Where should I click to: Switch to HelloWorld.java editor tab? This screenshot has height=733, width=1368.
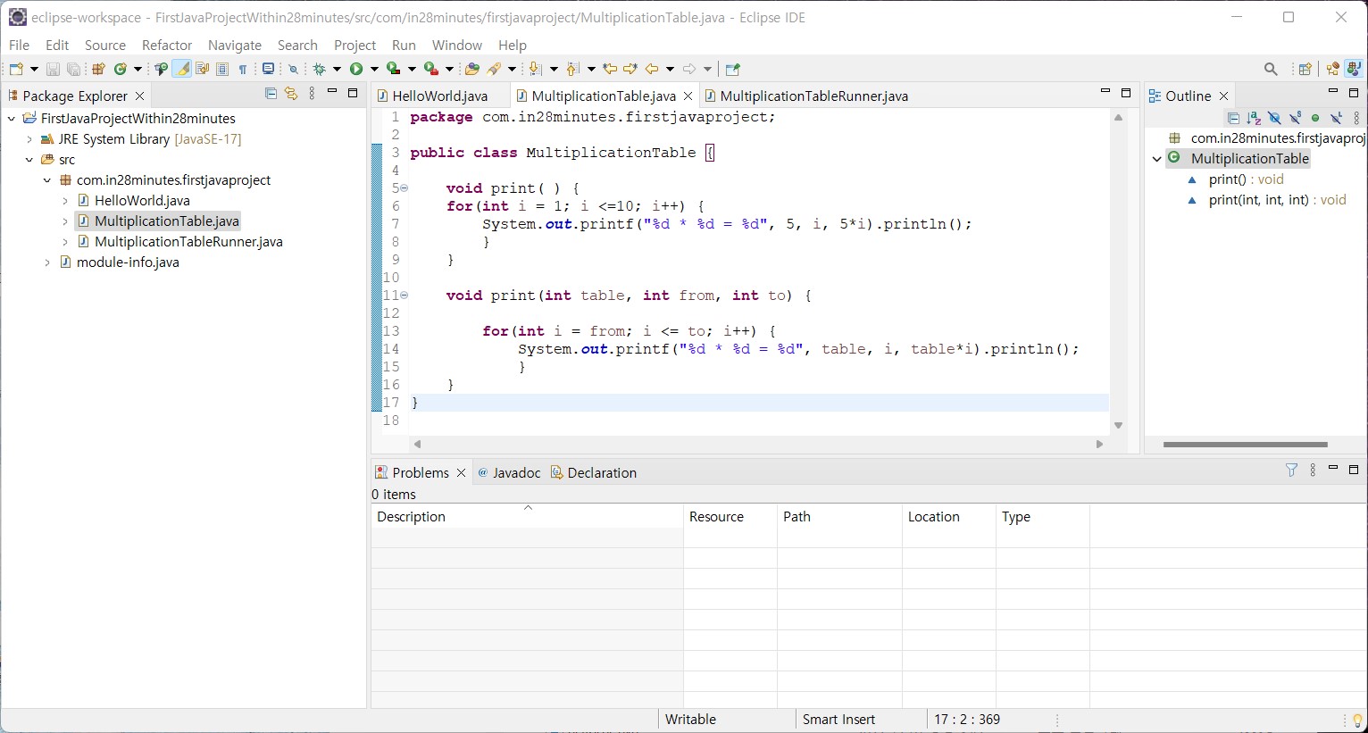pos(439,96)
